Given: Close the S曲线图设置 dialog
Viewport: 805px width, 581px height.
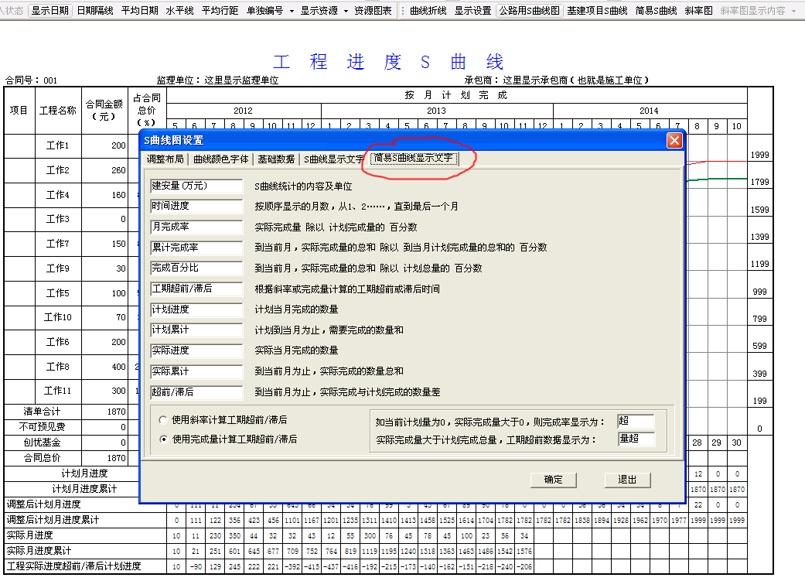Looking at the screenshot, I should [x=674, y=140].
